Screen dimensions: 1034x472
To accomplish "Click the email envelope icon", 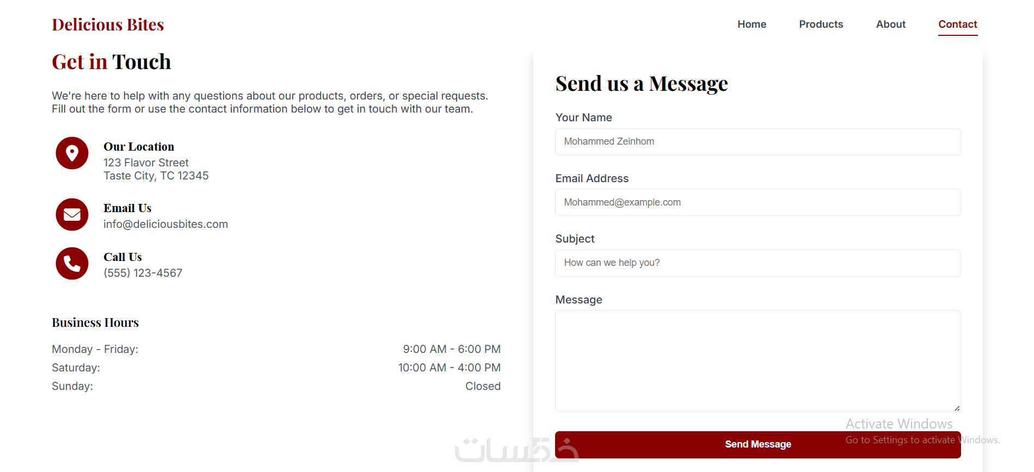I will click(x=72, y=214).
